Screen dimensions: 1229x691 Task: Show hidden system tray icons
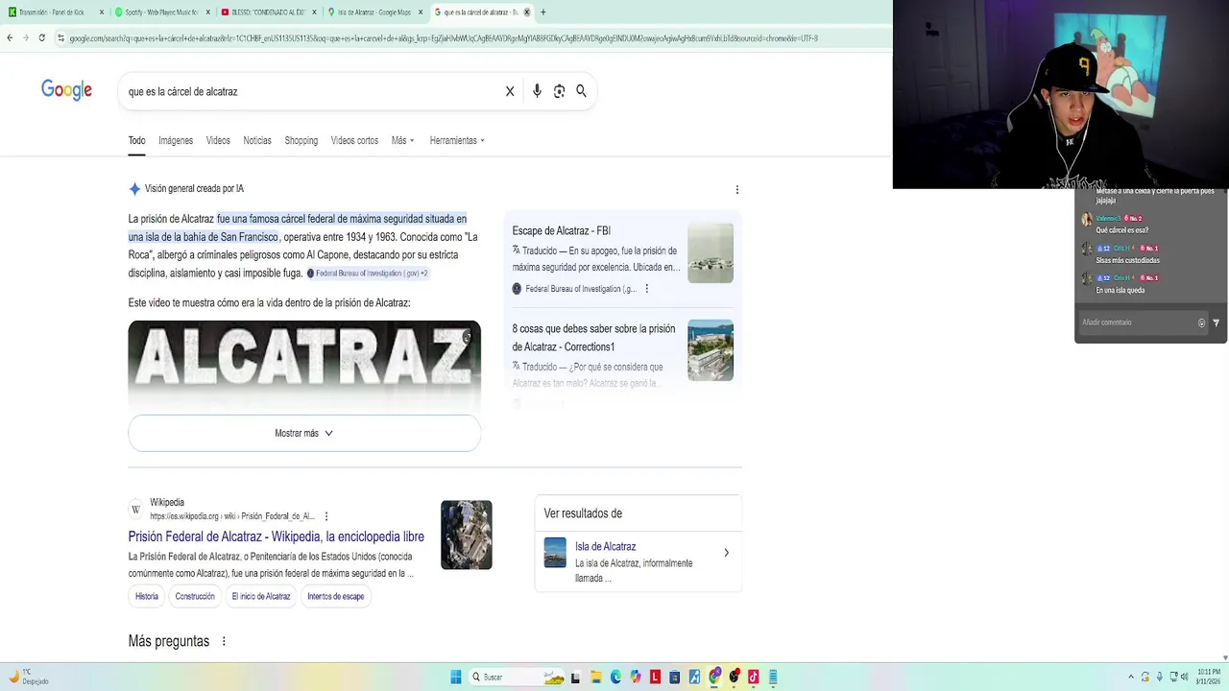coord(1133,677)
